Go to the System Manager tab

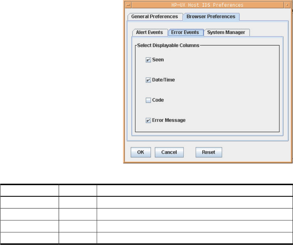[x=226, y=32]
